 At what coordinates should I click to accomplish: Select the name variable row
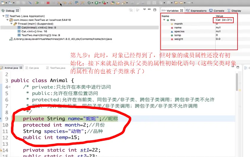pos(178,28)
